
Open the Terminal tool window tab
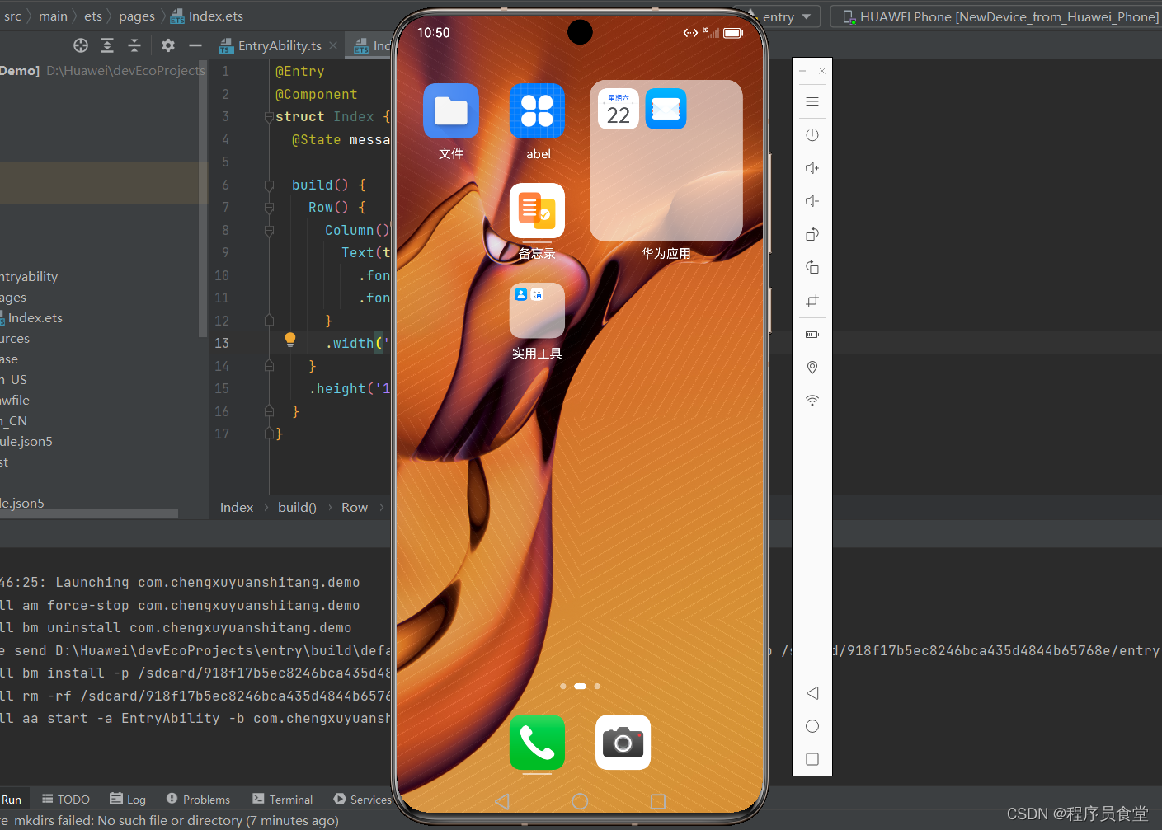pos(283,799)
